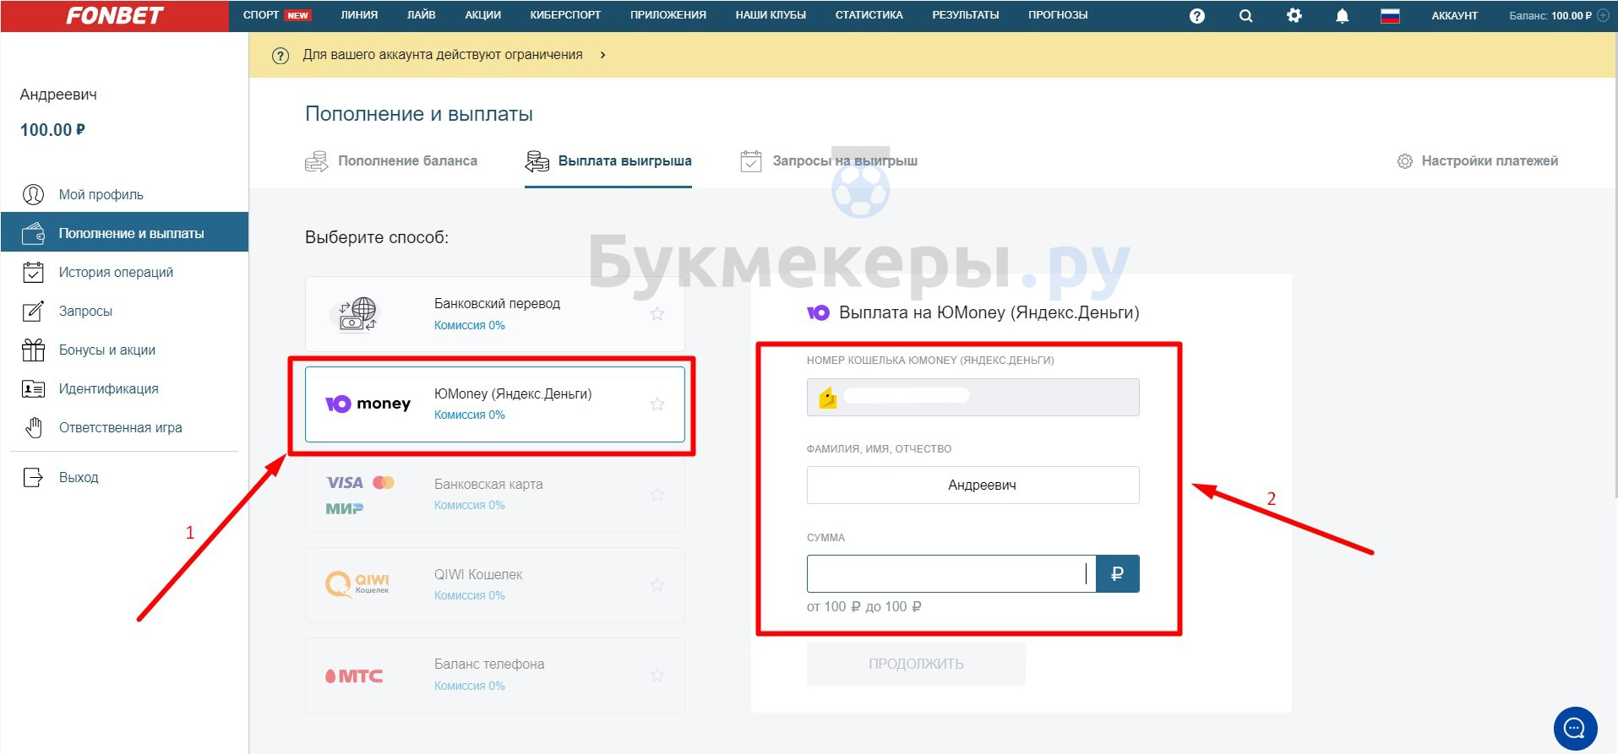Open the ПРОГНОЗЫ menu item

(x=1058, y=15)
